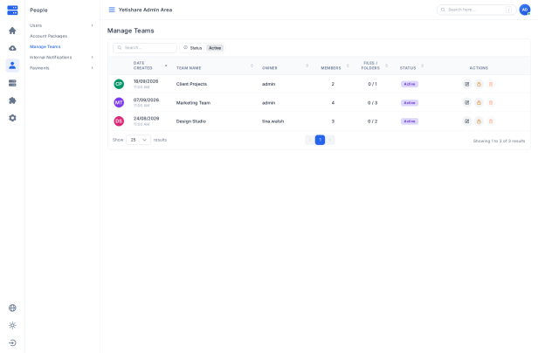This screenshot has width=538, height=353.
Task: Go to next results page arrow
Action: coord(330,140)
